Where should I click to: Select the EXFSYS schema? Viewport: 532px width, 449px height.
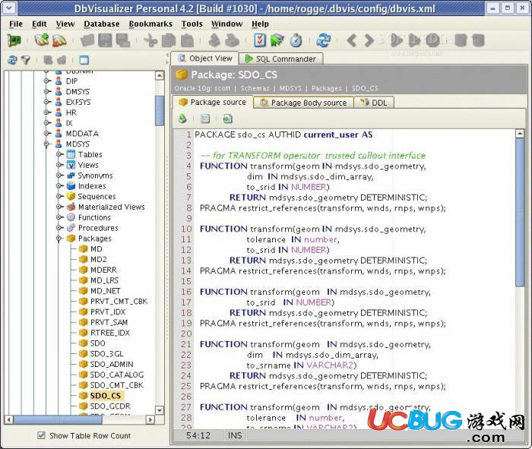click(x=78, y=102)
